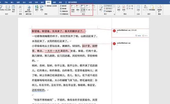
Task: Click the underlined text "还眨呀眨的"
Action: [x=38, y=90]
